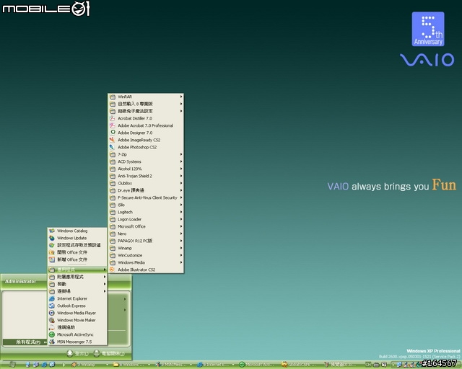Viewport: 462px width, 369px height.
Task: Expand 啟動 folder
Action: pos(77,284)
